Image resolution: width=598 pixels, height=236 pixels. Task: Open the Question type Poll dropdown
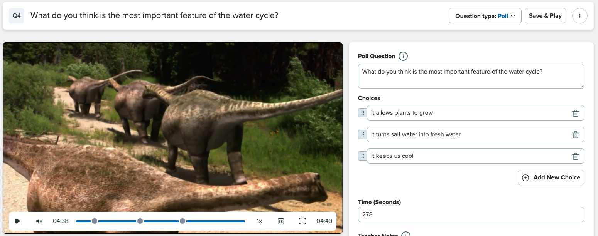tap(485, 16)
